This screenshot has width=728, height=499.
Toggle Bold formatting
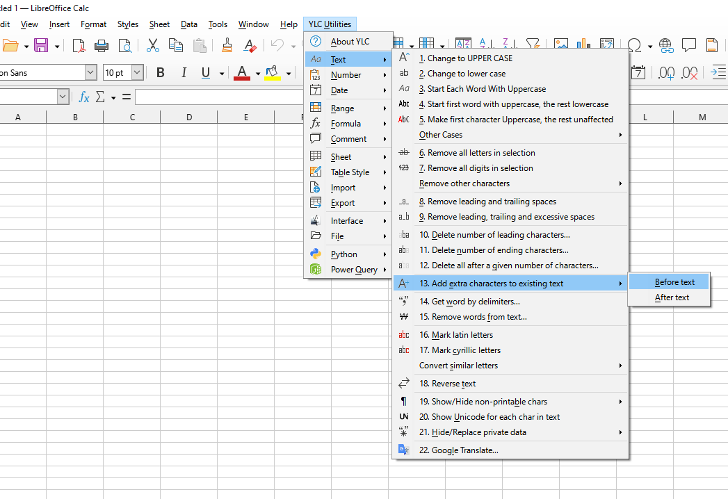(161, 73)
